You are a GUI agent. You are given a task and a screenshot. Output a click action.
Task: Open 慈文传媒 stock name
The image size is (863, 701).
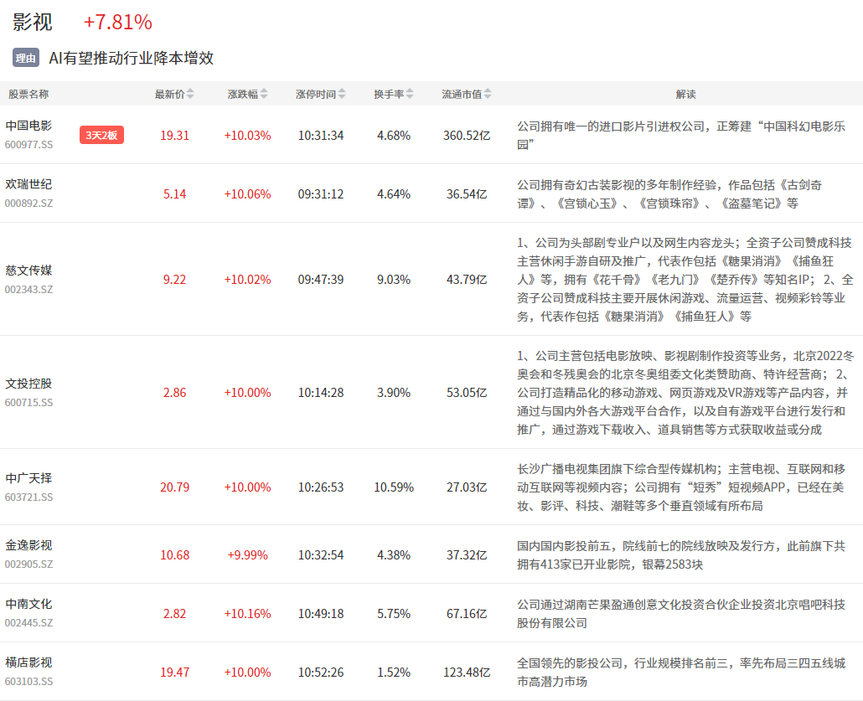28,271
